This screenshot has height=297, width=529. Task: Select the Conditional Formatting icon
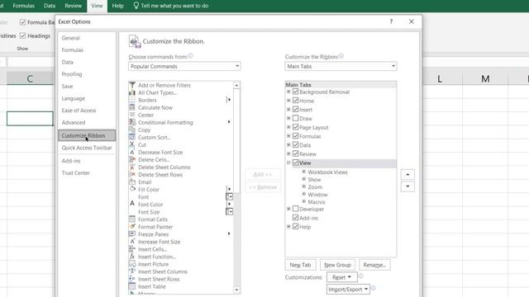pos(132,122)
